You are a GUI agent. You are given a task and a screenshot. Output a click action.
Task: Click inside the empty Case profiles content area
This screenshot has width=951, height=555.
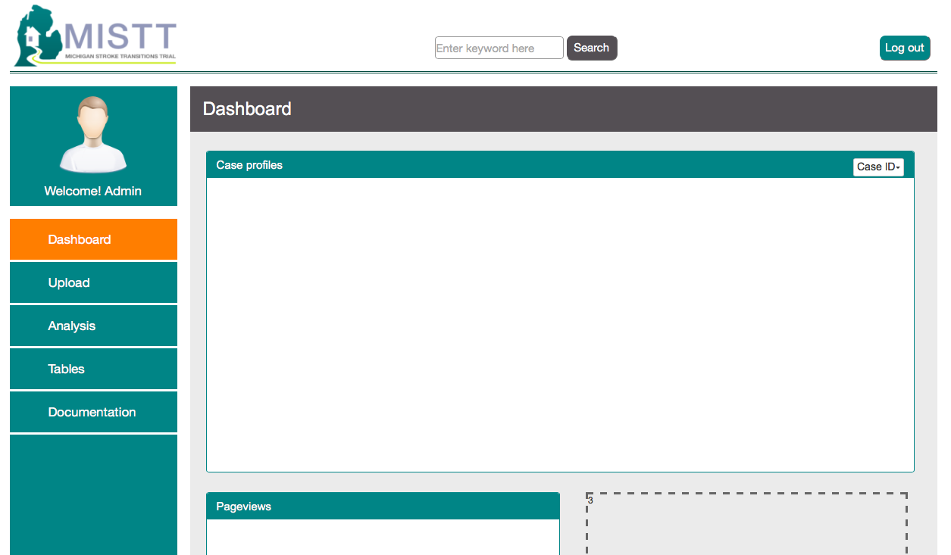[560, 324]
